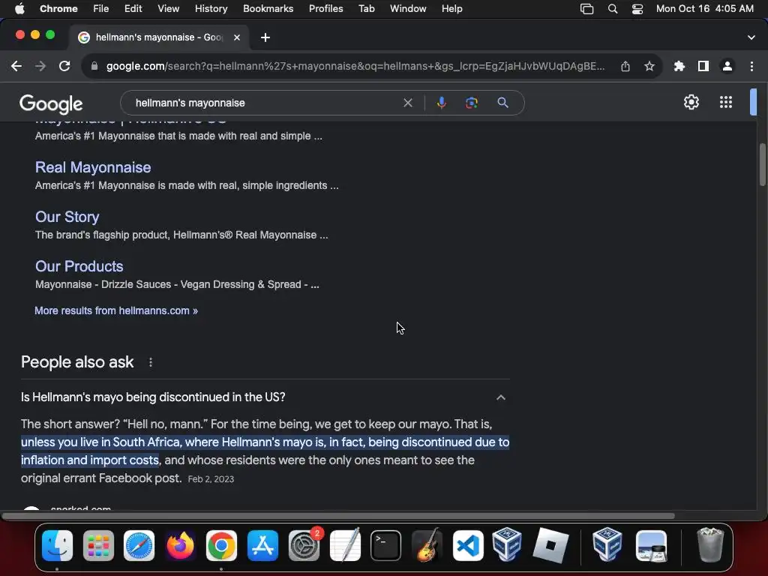Open Launchpad from the Dock
Image resolution: width=768 pixels, height=576 pixels.
point(98,545)
